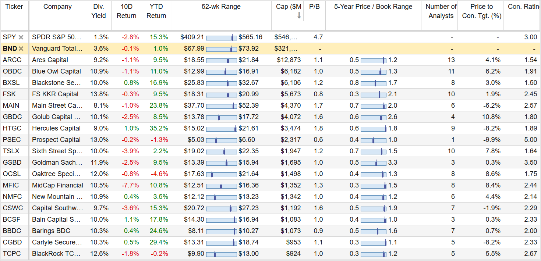Select the MFIC ticker
This screenshot has width=541, height=261.
(11, 185)
